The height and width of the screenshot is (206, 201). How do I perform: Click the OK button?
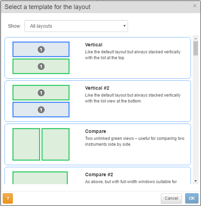click(192, 198)
